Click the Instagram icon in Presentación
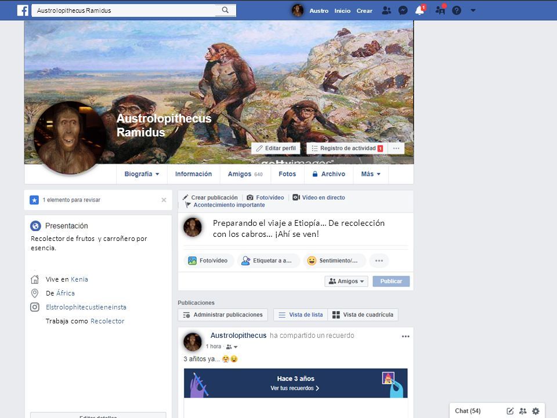Screen dimensions: 557x418 tap(35, 307)
